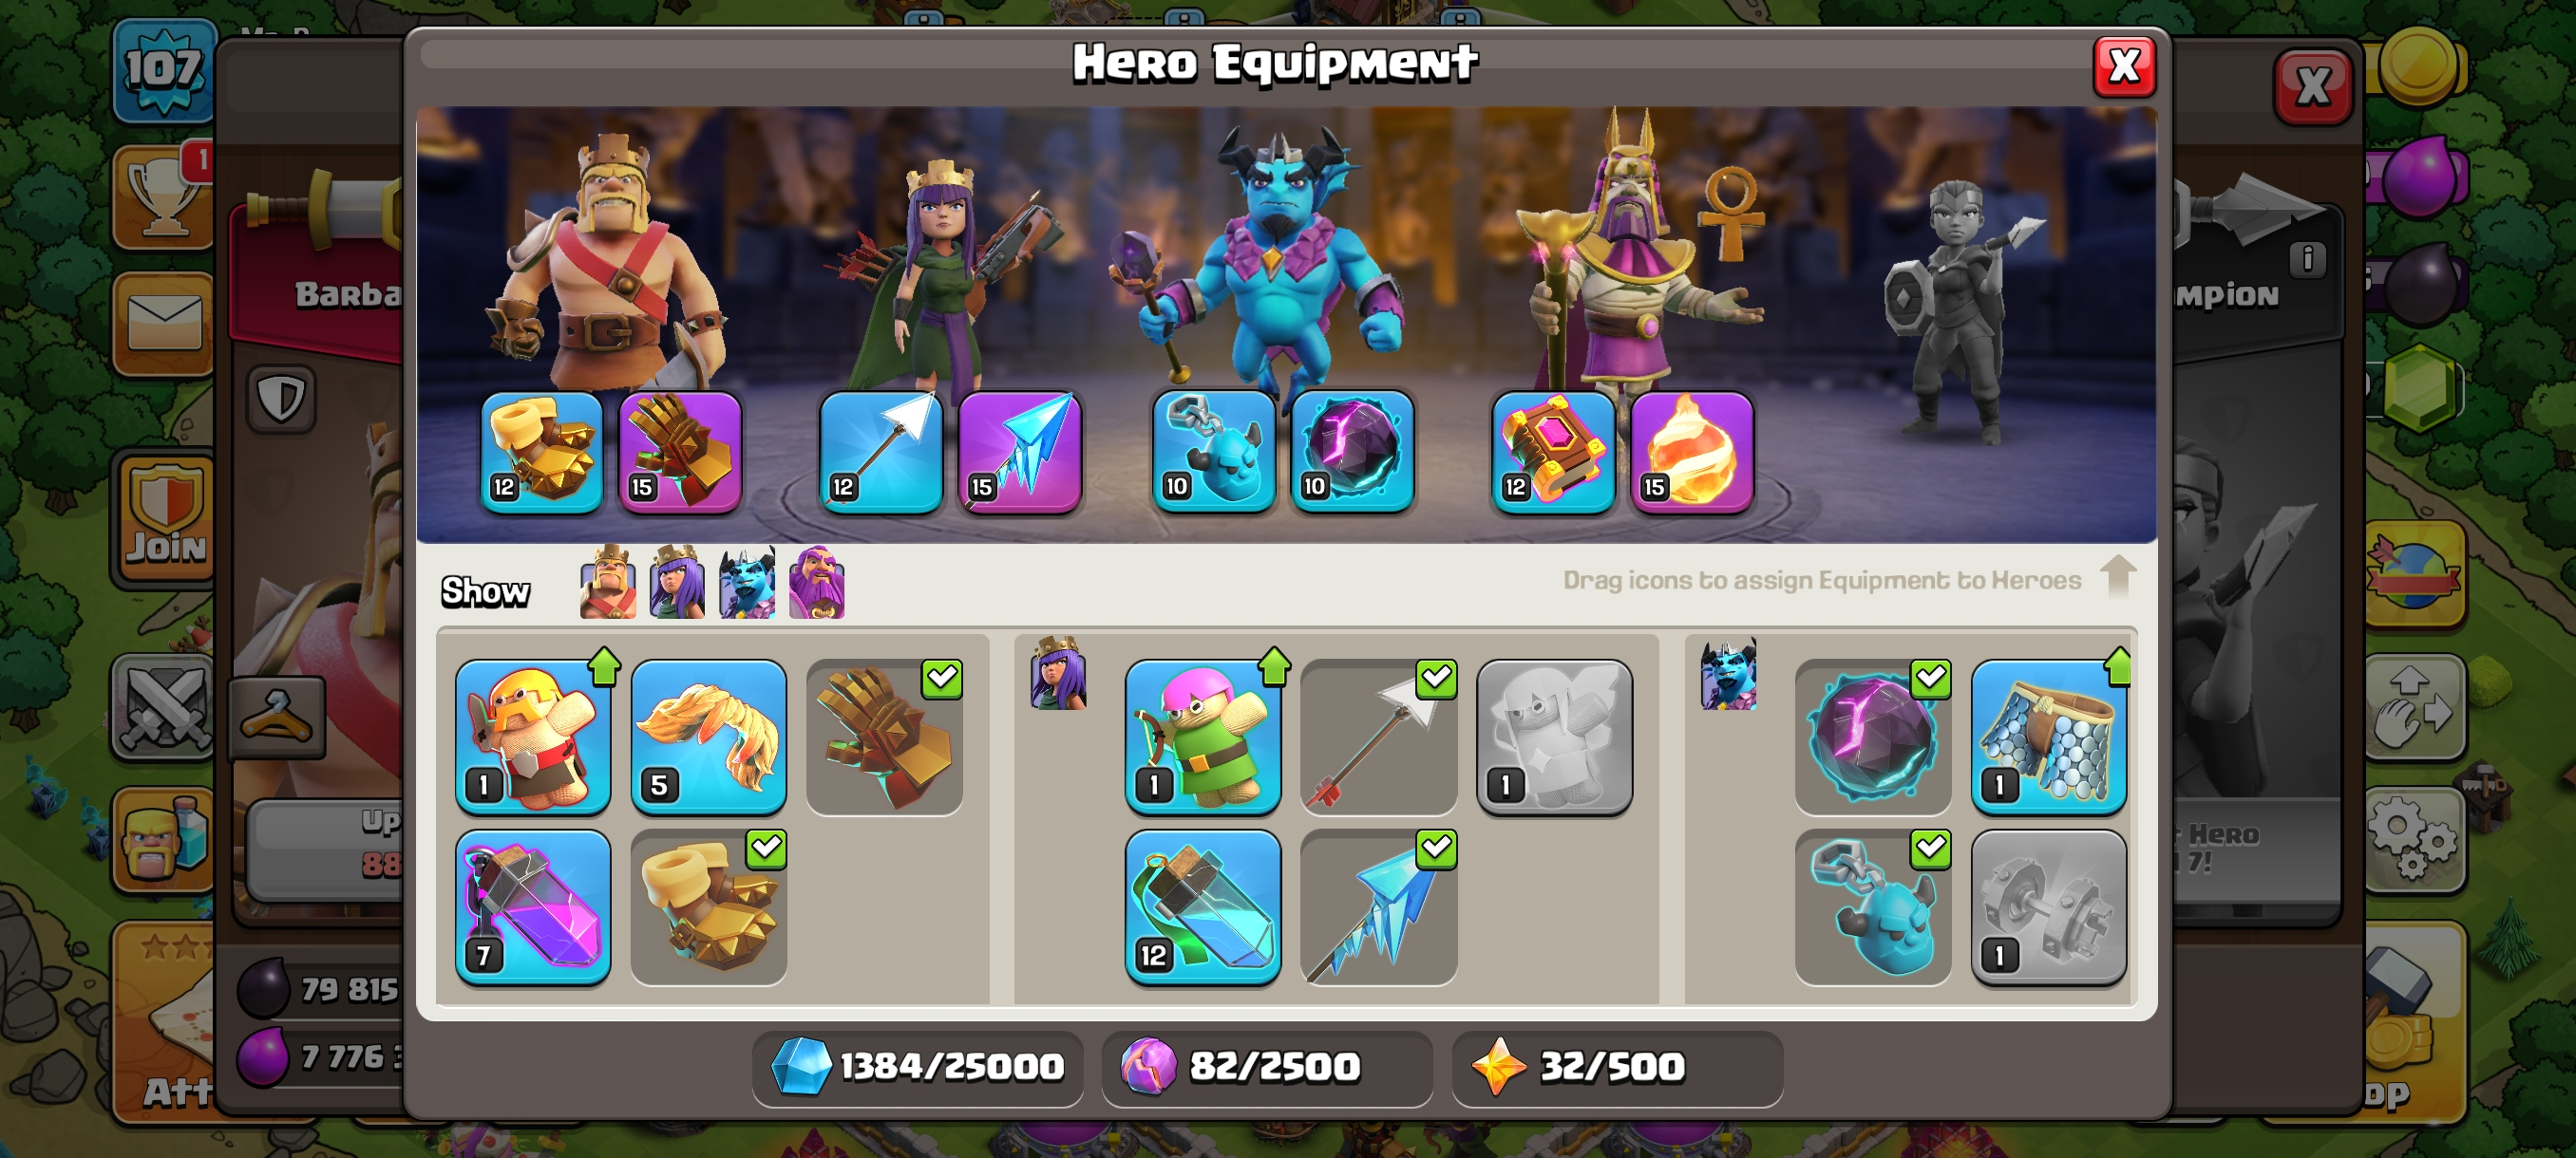Screen dimensions: 2576x1158
Task: Filter equipment by Grand Warden portrait
Action: (x=817, y=583)
